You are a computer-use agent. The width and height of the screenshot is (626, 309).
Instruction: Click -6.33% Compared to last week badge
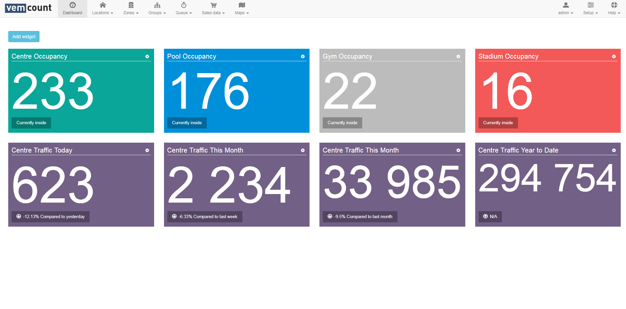[x=204, y=217]
